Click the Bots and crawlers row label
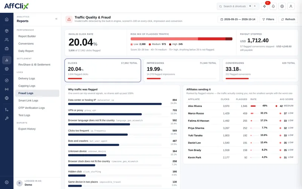The image size is (302, 189). coord(78,141)
